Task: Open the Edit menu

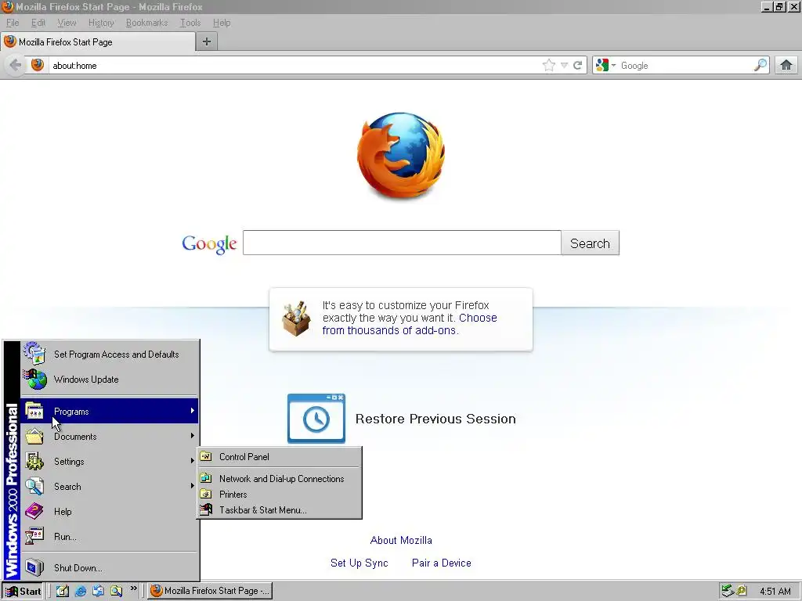Action: coord(38,23)
